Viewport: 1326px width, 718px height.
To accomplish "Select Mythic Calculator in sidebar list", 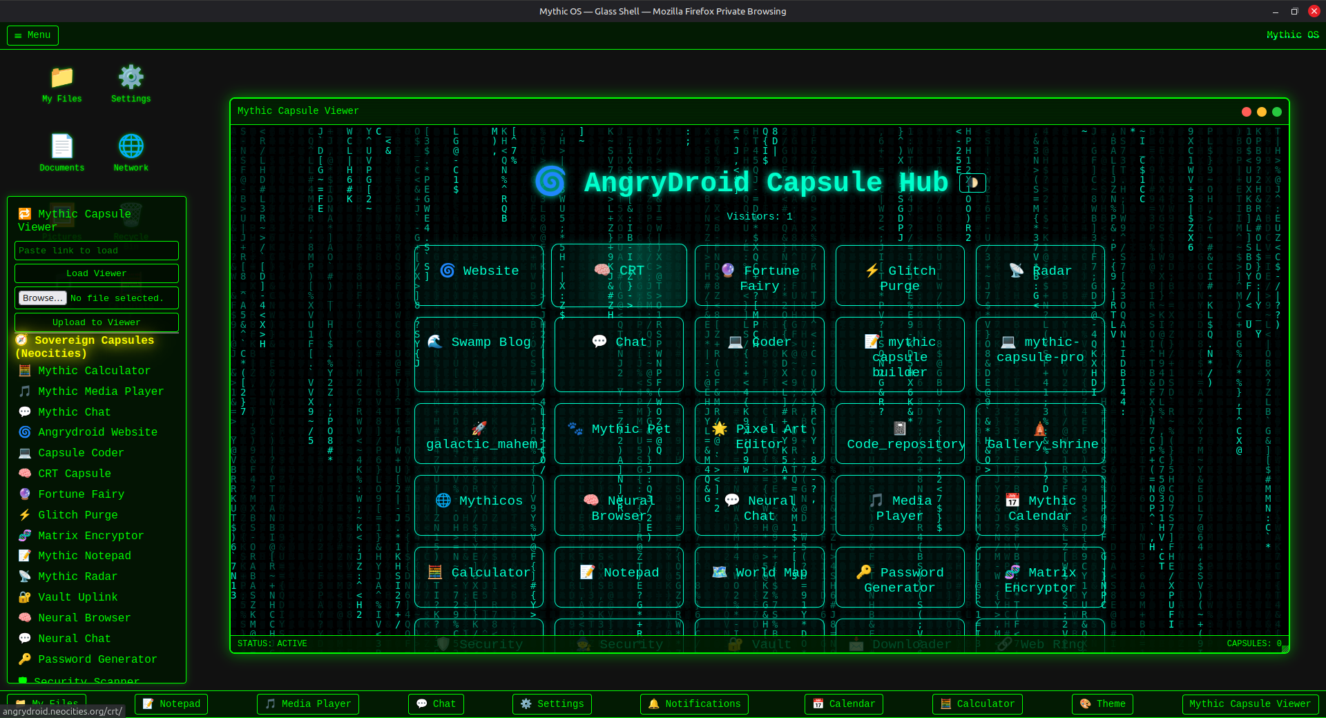I will coord(94,371).
